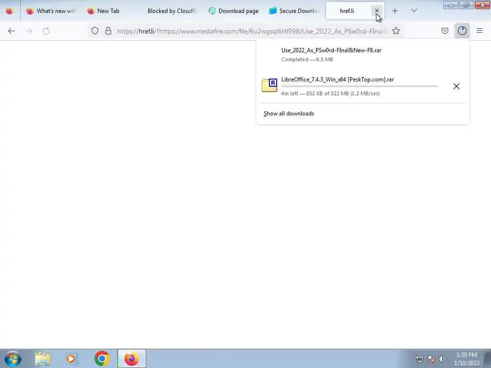Click 'Completed — 6.5 MB' status text
Viewport: 491px width, 368px height.
tap(307, 59)
